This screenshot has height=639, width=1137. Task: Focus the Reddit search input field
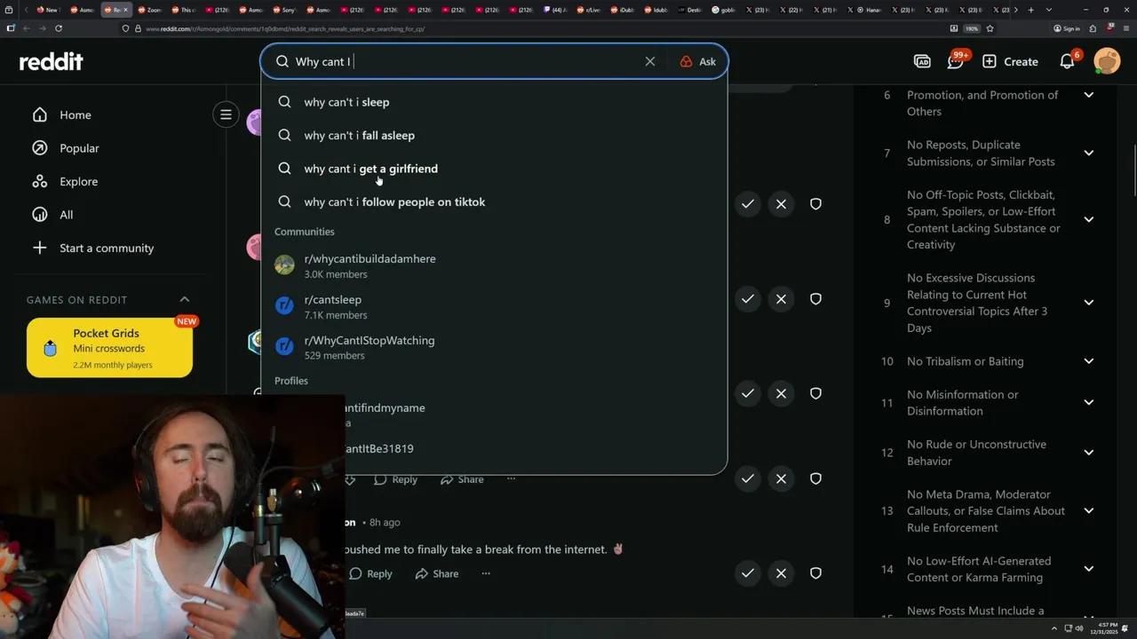coord(466,61)
